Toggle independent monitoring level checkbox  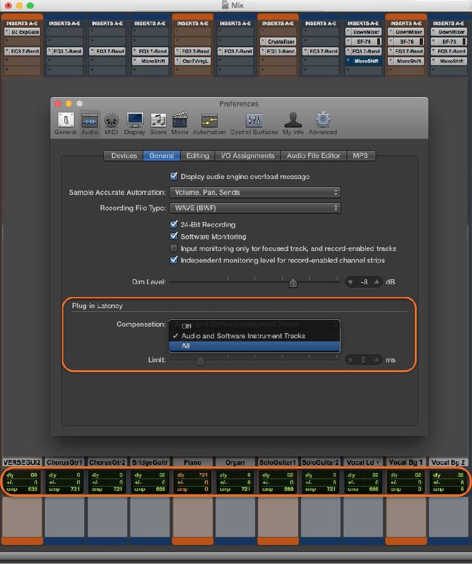(x=174, y=260)
